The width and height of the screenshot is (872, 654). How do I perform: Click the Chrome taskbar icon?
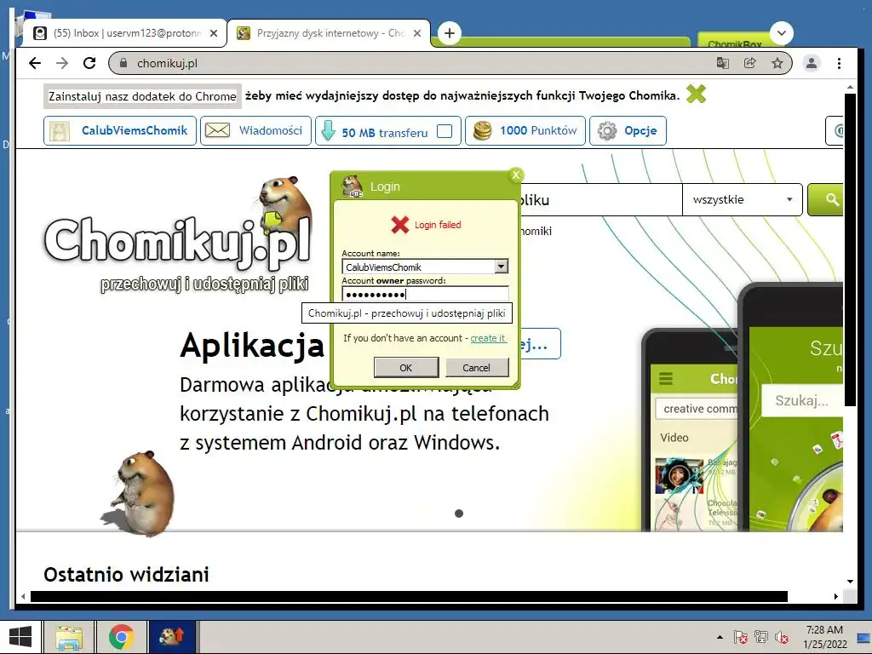121,637
